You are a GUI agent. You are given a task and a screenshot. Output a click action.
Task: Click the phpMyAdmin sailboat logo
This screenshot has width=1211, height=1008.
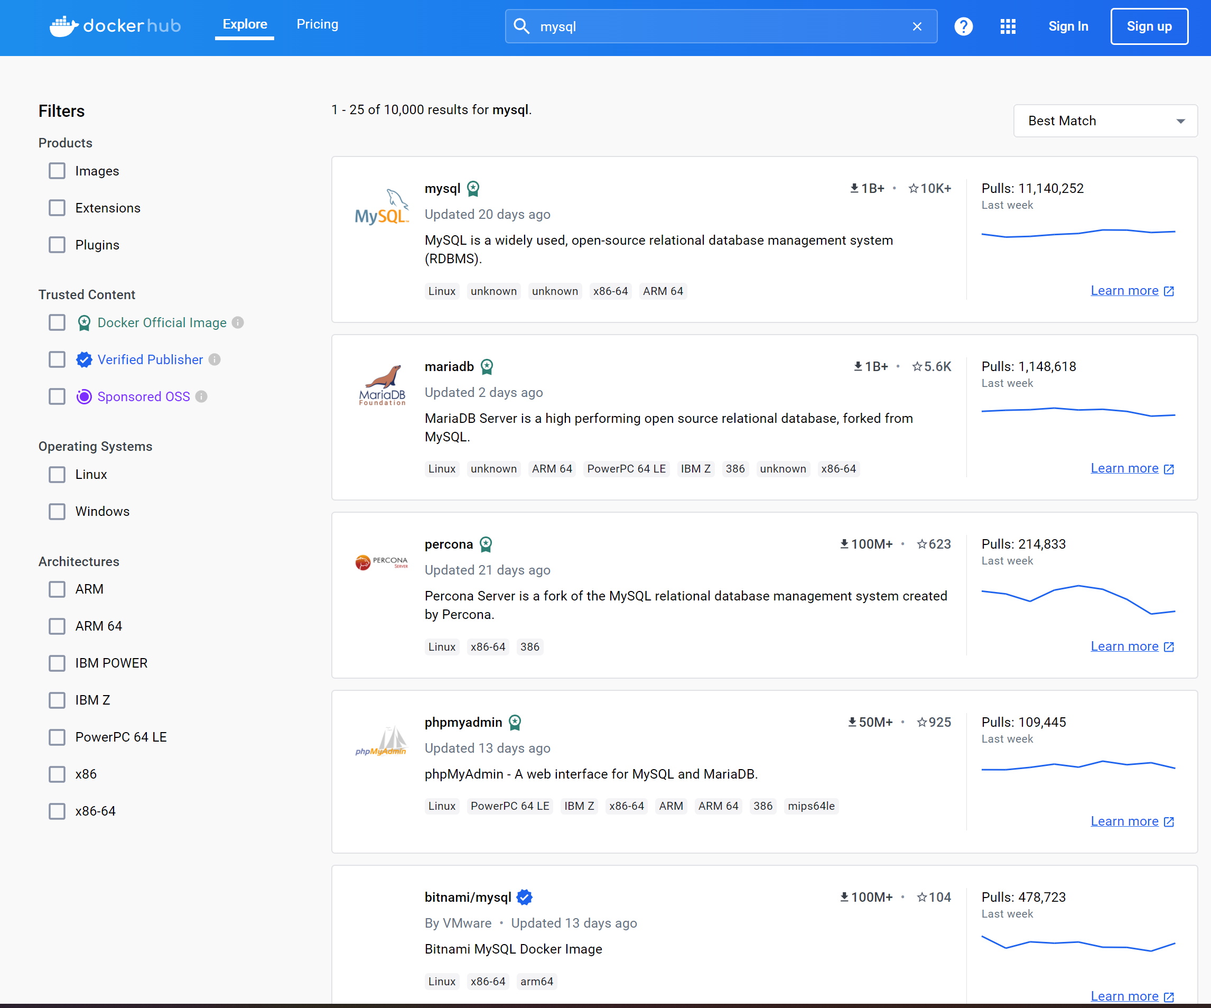click(382, 741)
